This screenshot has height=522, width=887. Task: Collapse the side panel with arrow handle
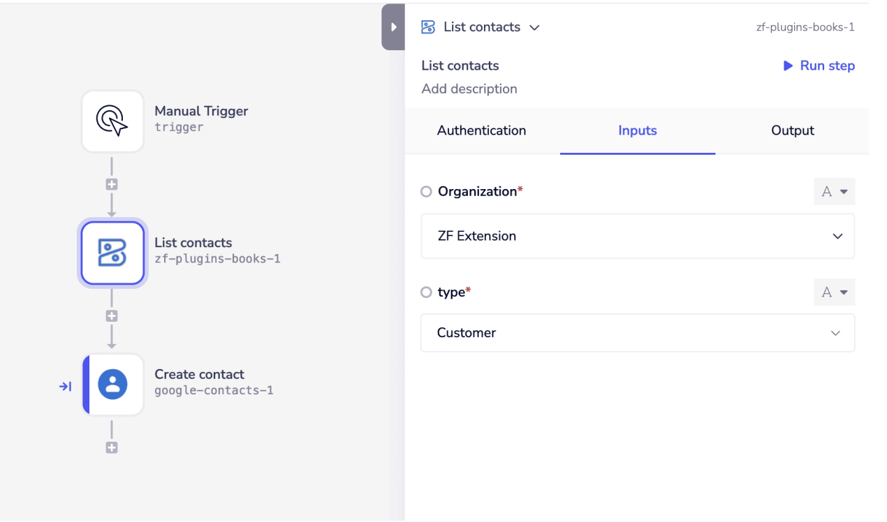[x=393, y=27]
